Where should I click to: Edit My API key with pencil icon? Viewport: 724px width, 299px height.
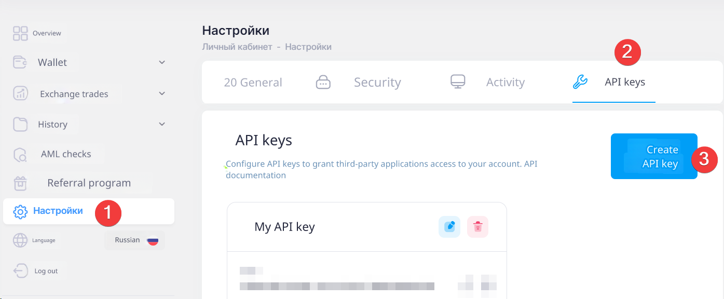tap(449, 227)
